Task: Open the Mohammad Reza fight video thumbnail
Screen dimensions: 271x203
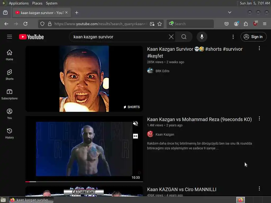Action: [84, 149]
